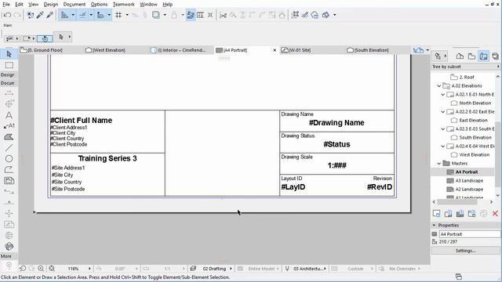Screen dimensions: 502x282
Task: Click the A4 Portrait name input field
Action: pos(469,234)
